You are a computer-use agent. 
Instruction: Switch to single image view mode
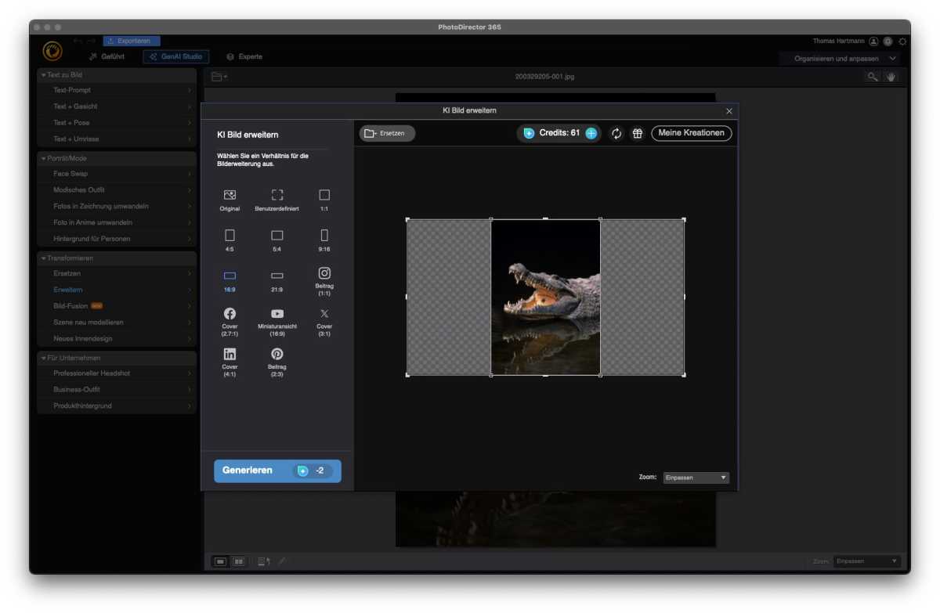[221, 561]
